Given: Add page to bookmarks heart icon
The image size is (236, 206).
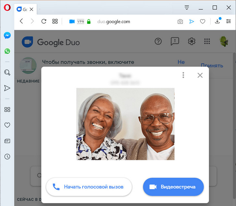Looking at the screenshot, I should click(x=203, y=21).
